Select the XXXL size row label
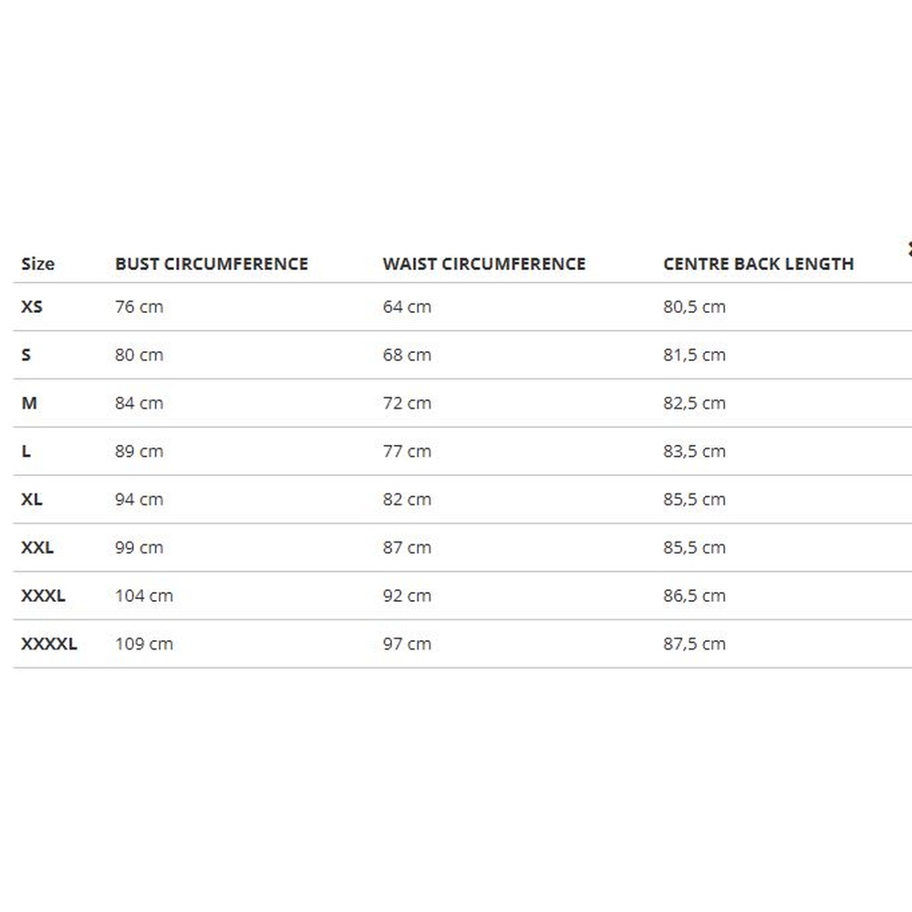This screenshot has width=912, height=912. (x=43, y=596)
